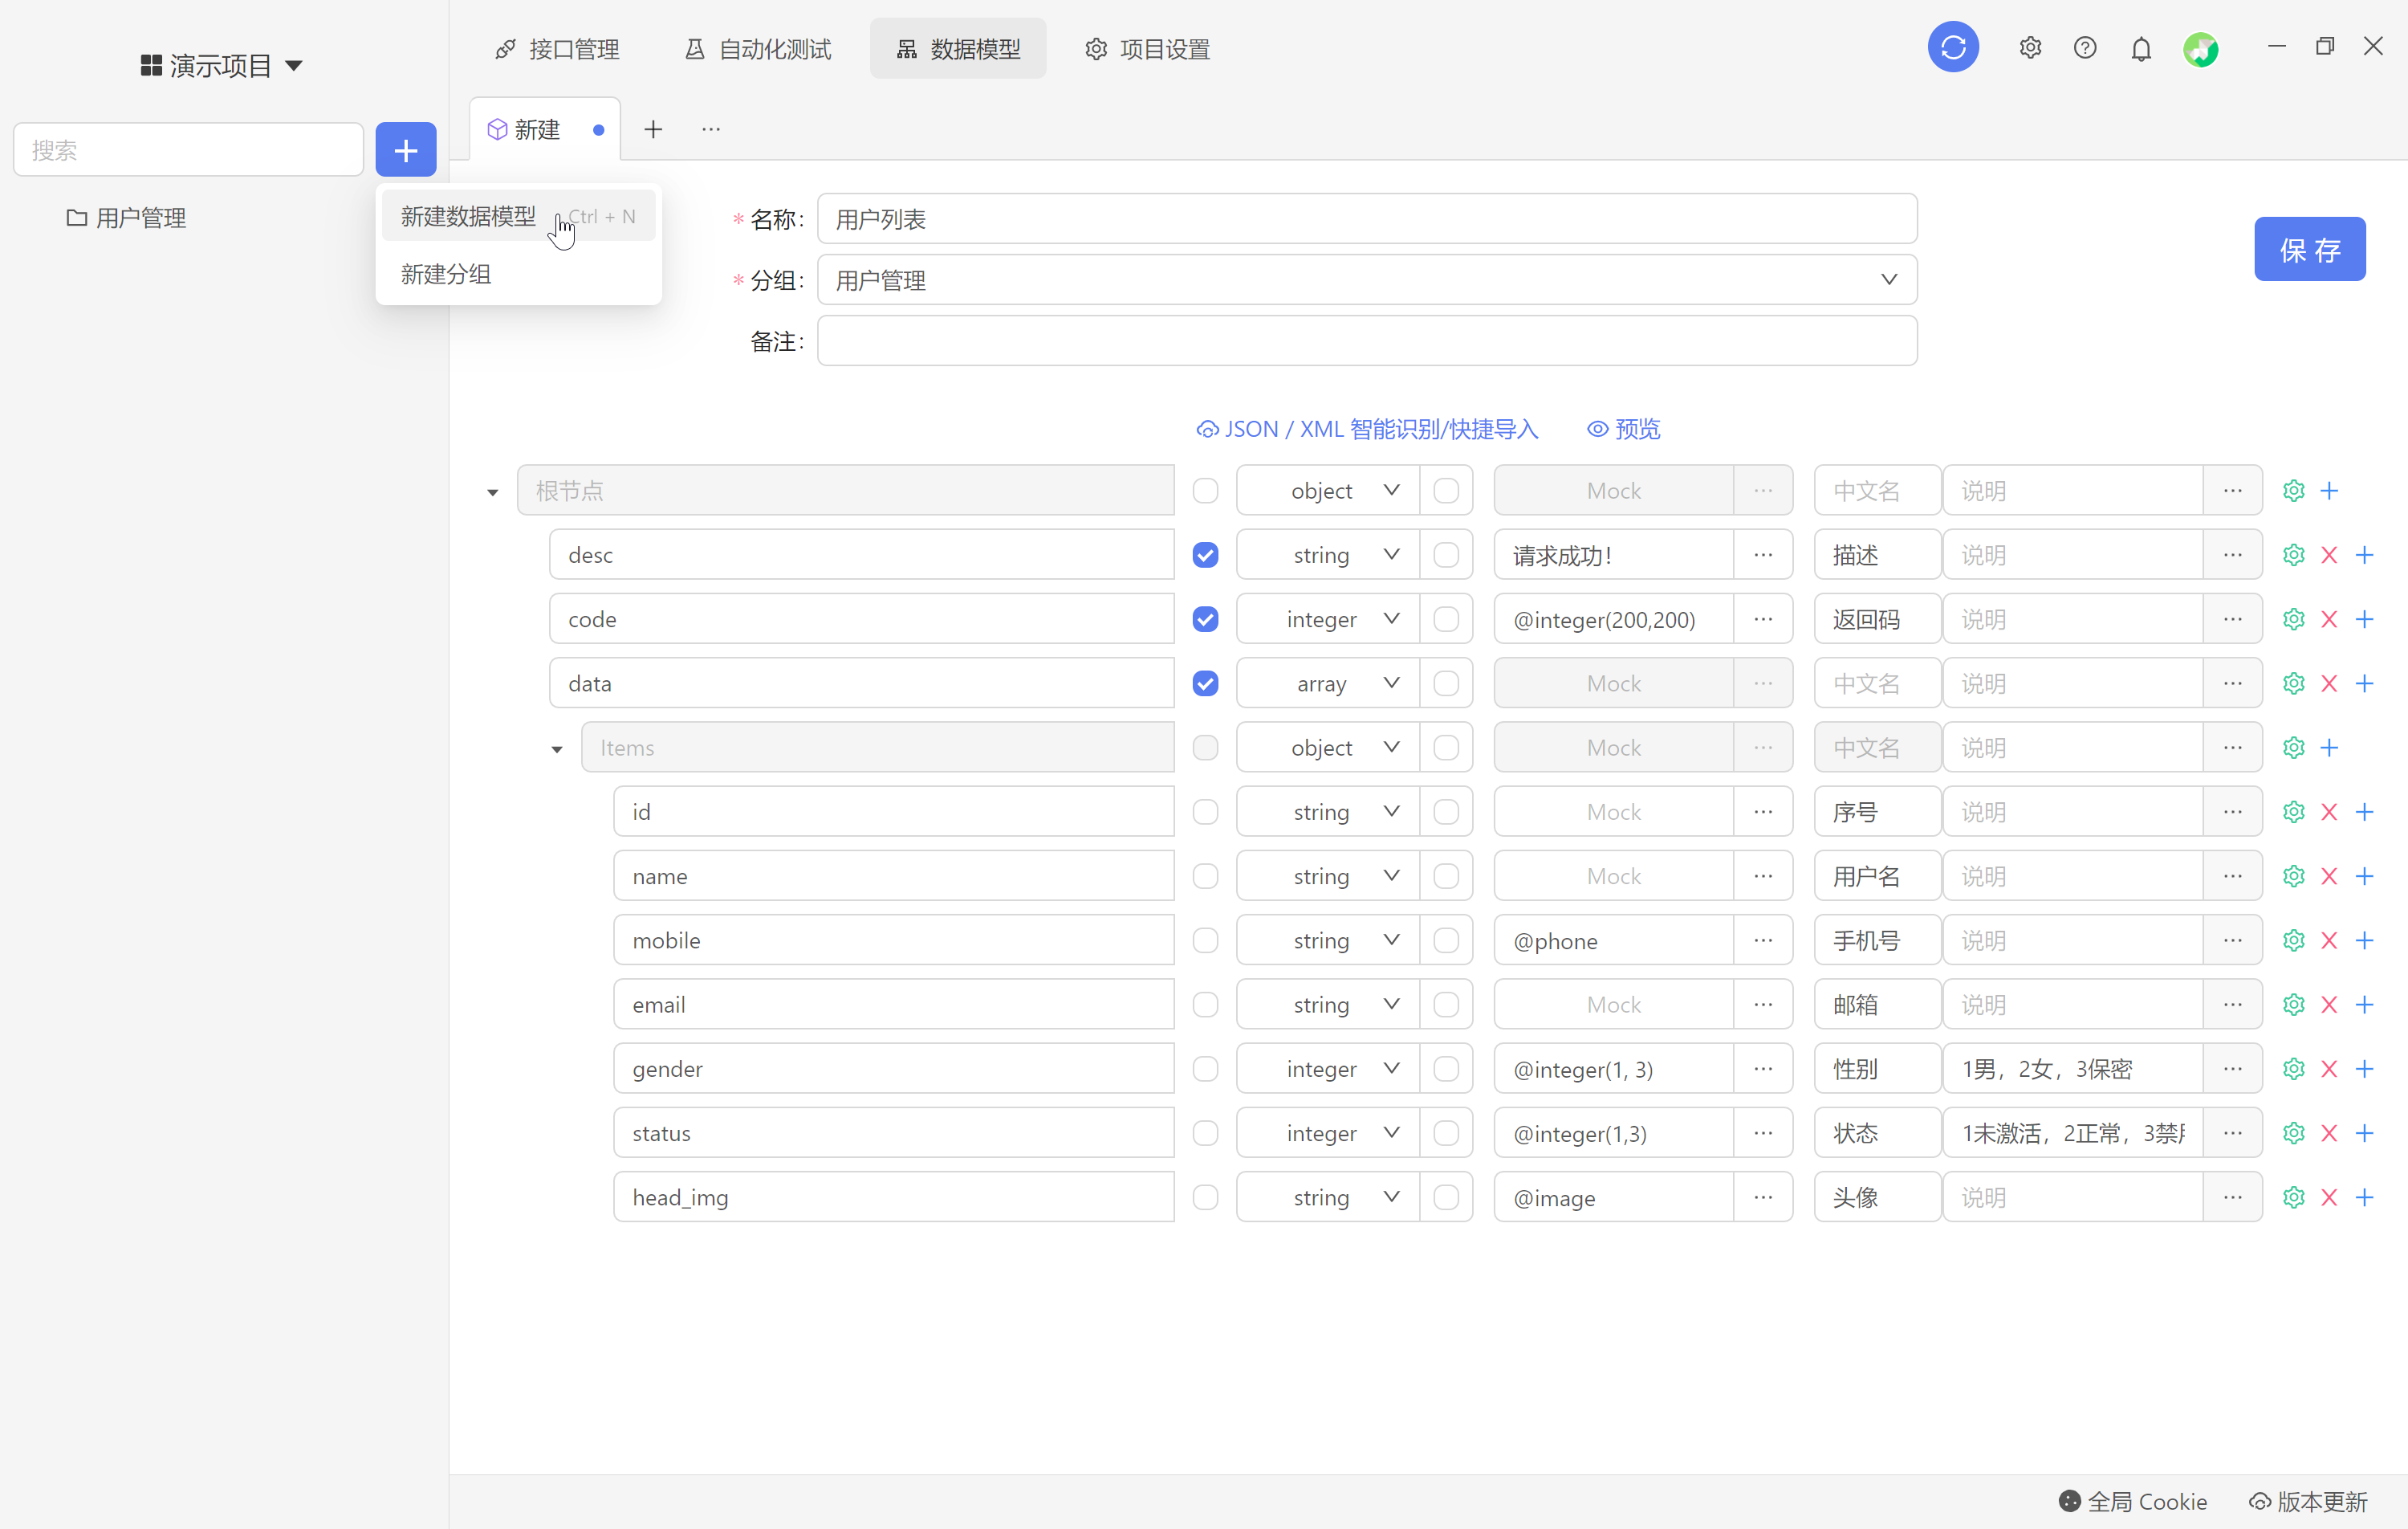
Task: Collapse the Items node arrow
Action: 557,748
